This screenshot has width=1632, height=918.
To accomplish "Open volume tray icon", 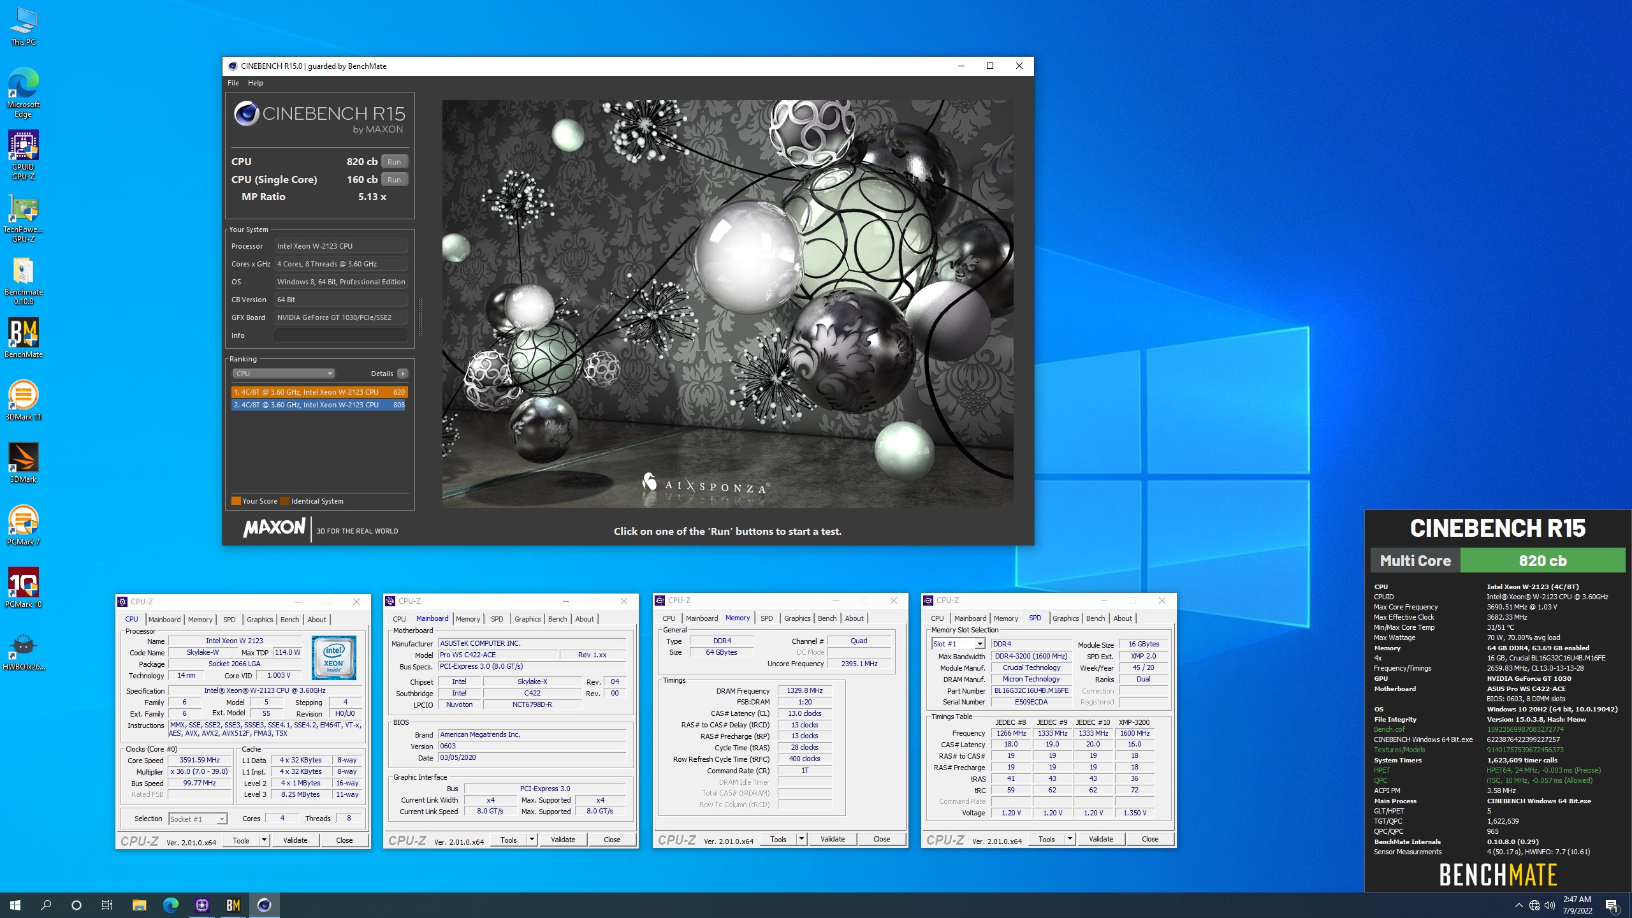I will click(x=1550, y=905).
